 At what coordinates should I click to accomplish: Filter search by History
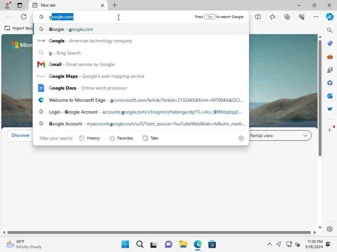[x=90, y=138]
